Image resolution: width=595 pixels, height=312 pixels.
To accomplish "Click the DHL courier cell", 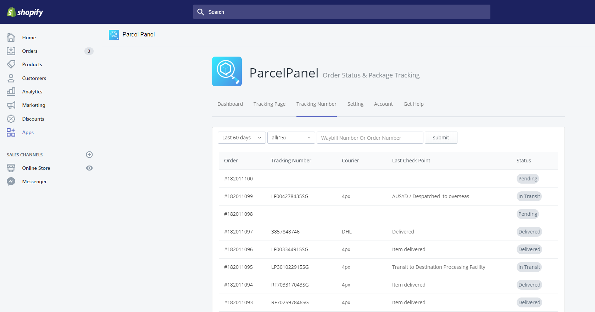I will pos(347,232).
